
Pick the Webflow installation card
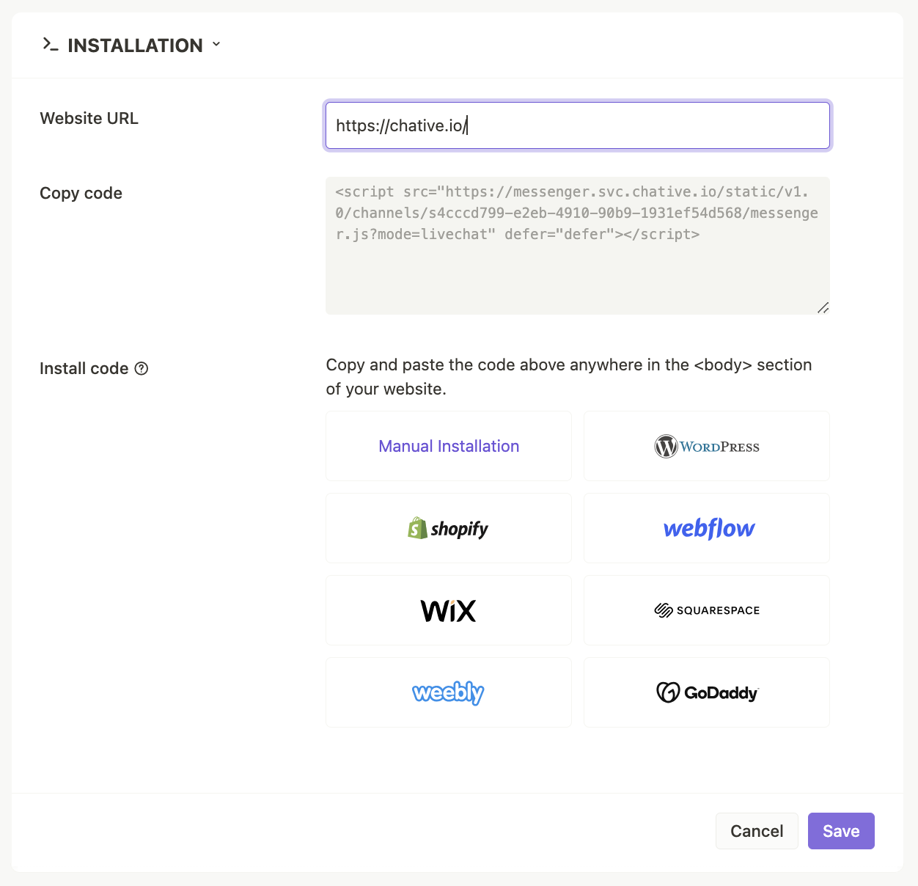point(707,528)
